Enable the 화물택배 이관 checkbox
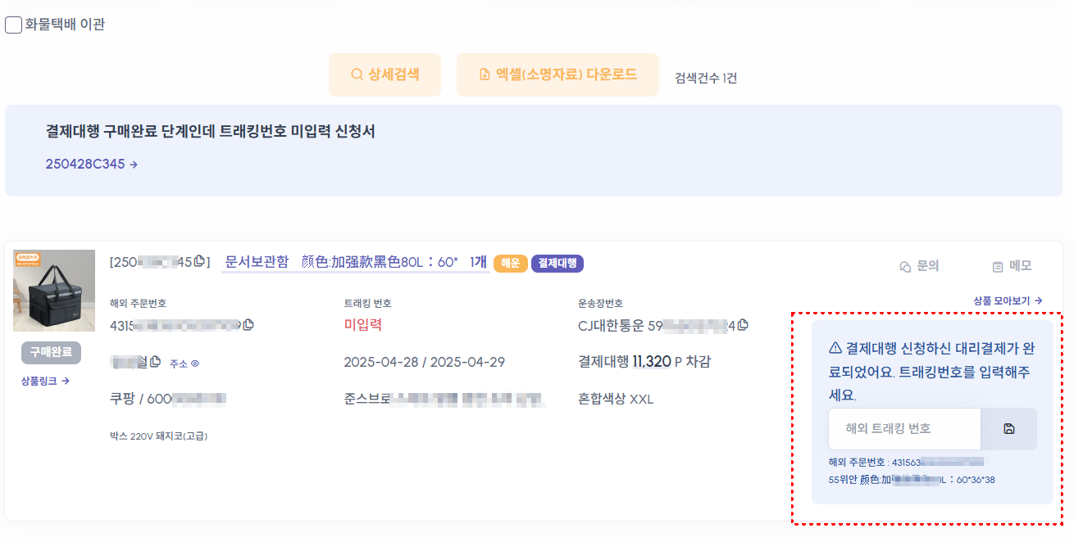Viewport: 1074px width, 542px height. (12, 25)
